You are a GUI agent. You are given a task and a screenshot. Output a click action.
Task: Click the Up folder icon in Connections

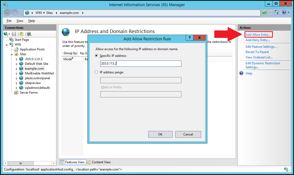tap(21, 34)
